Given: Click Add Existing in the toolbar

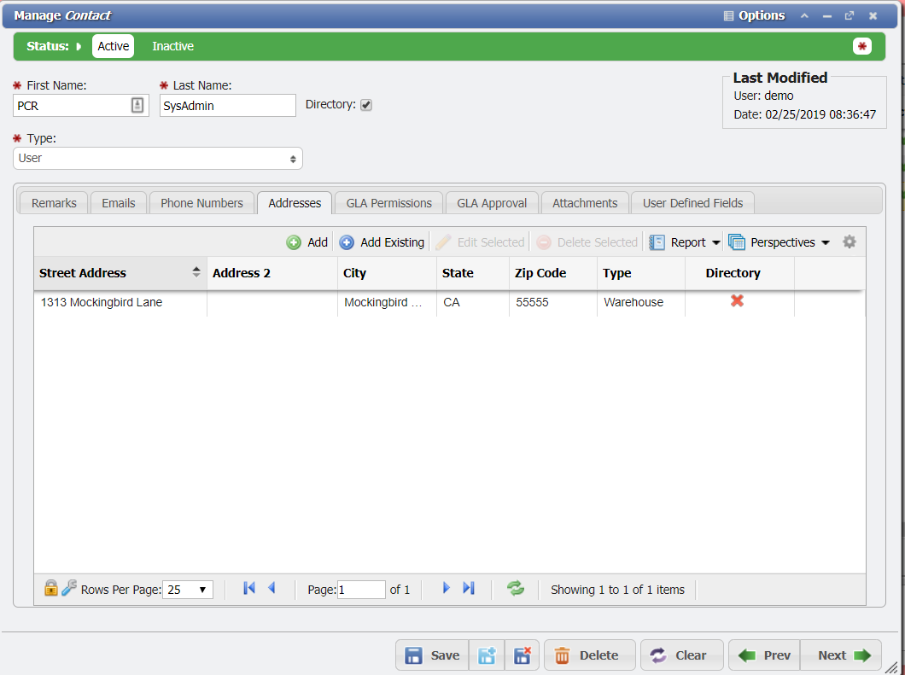Looking at the screenshot, I should [382, 242].
